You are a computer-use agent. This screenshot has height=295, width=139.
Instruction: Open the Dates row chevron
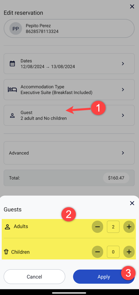pos(123,64)
